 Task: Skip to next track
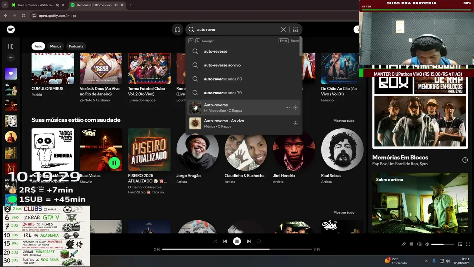pyautogui.click(x=249, y=241)
